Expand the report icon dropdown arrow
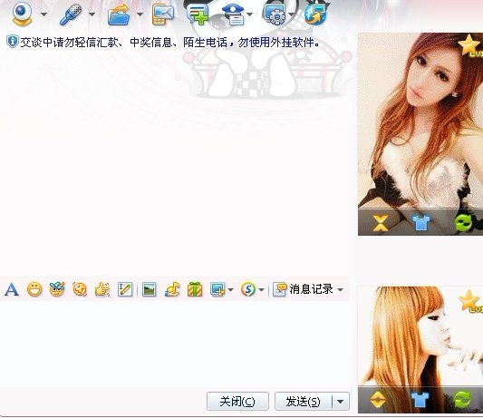The image size is (483, 418). pyautogui.click(x=250, y=15)
